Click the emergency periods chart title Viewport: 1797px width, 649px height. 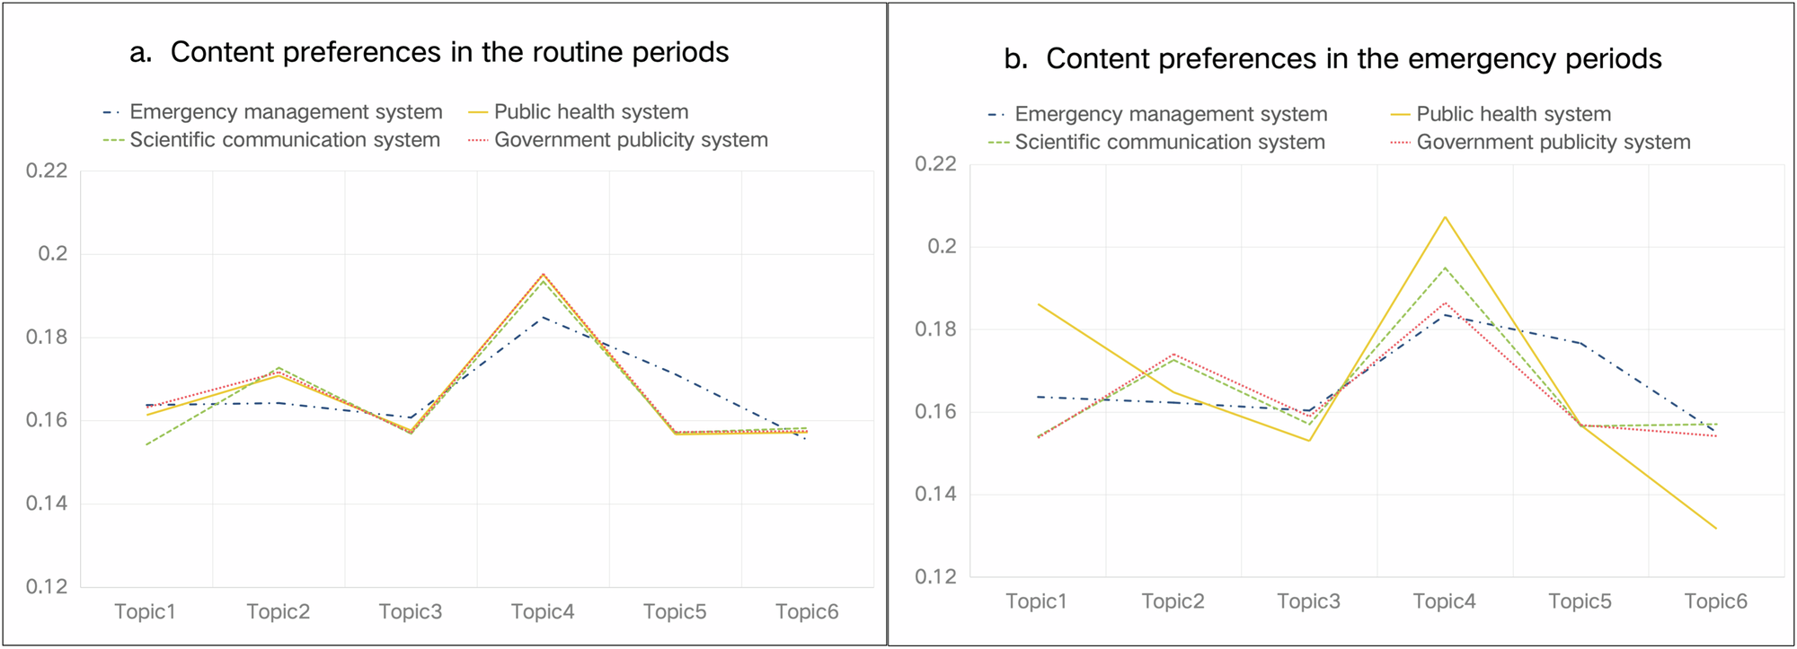1332,59
